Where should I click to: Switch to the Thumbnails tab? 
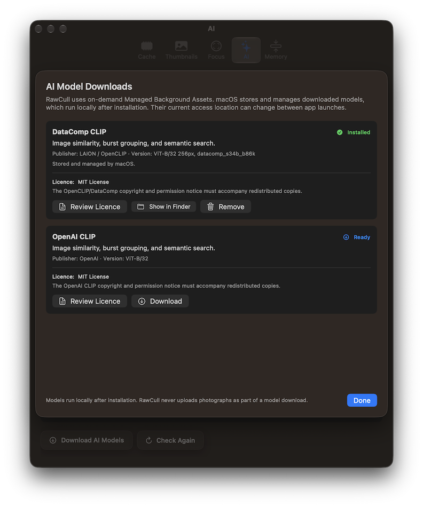point(181,50)
